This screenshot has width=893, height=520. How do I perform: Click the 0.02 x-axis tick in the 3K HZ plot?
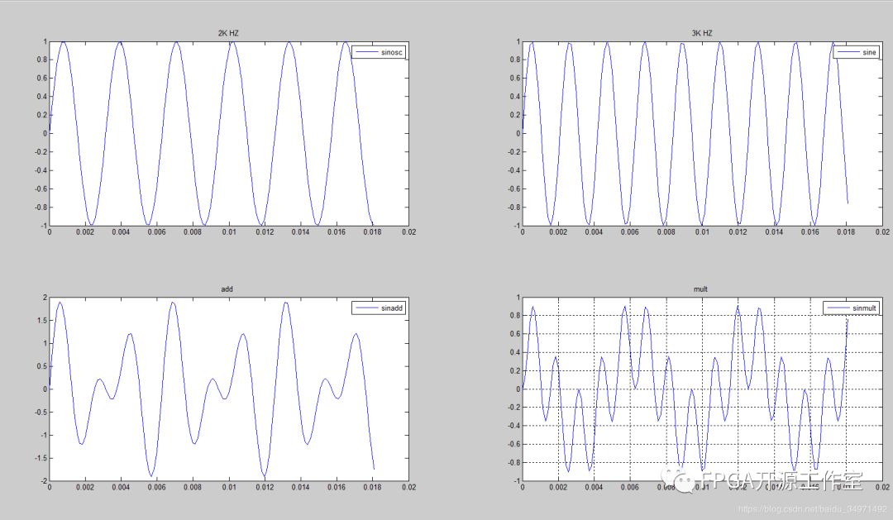(x=881, y=233)
